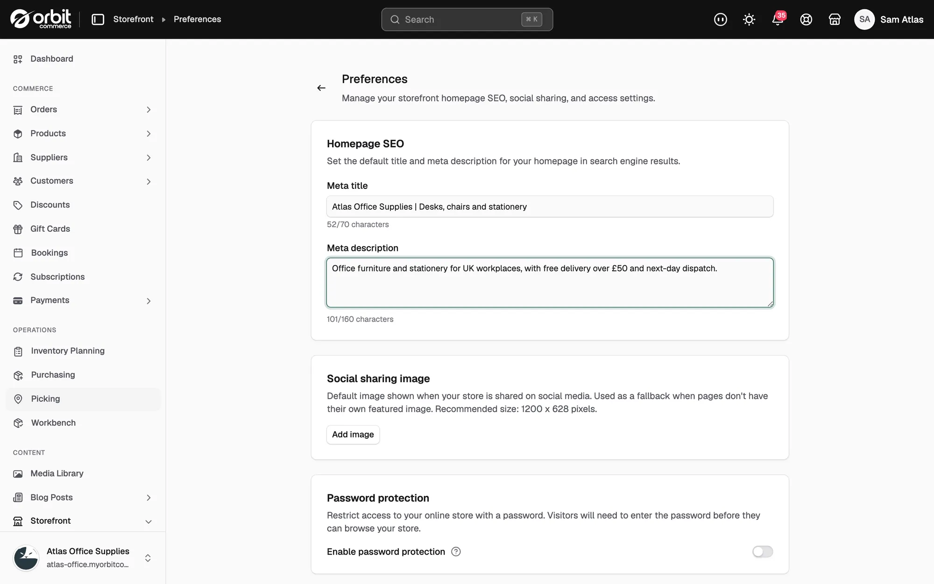Toggle the sidebar panel icon
Image resolution: width=934 pixels, height=584 pixels.
click(x=98, y=19)
